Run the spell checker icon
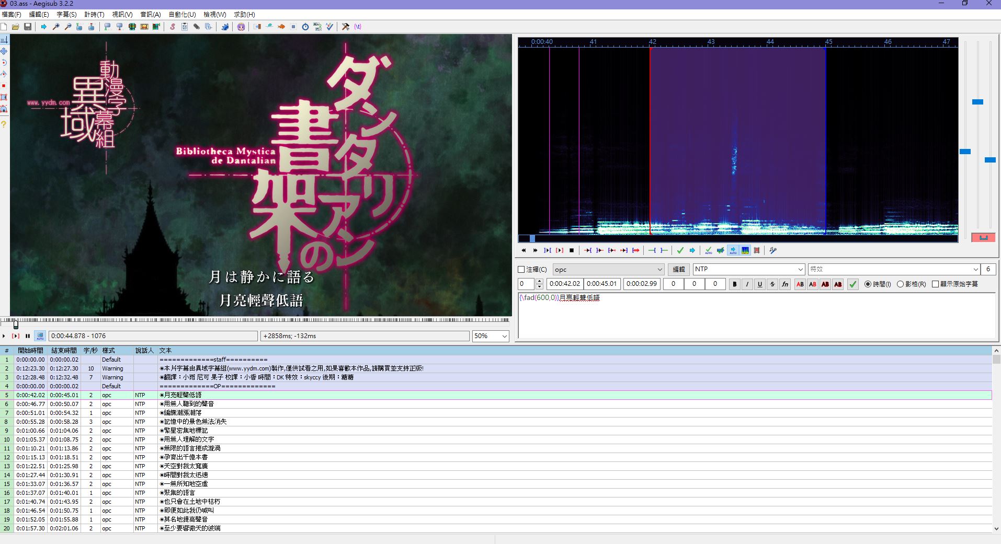Image resolution: width=1001 pixels, height=544 pixels. (x=329, y=27)
